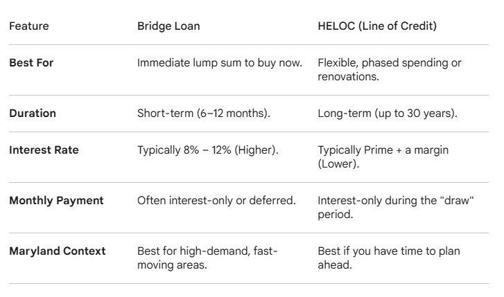Click the "HELOC (Line of Credit)" header
This screenshot has width=504, height=297.
pos(375,26)
